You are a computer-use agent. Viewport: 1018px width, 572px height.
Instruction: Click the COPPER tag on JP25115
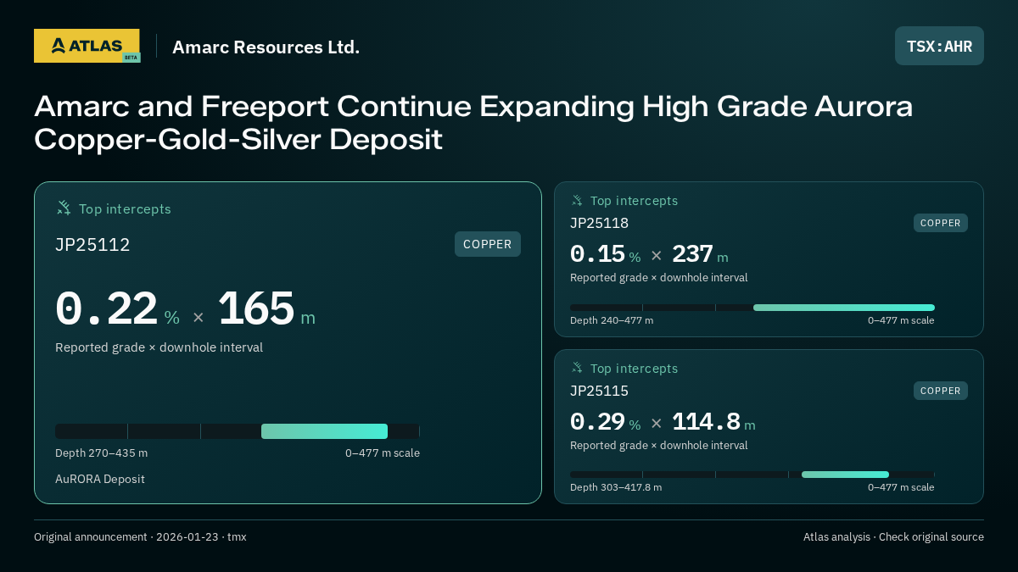tap(941, 391)
